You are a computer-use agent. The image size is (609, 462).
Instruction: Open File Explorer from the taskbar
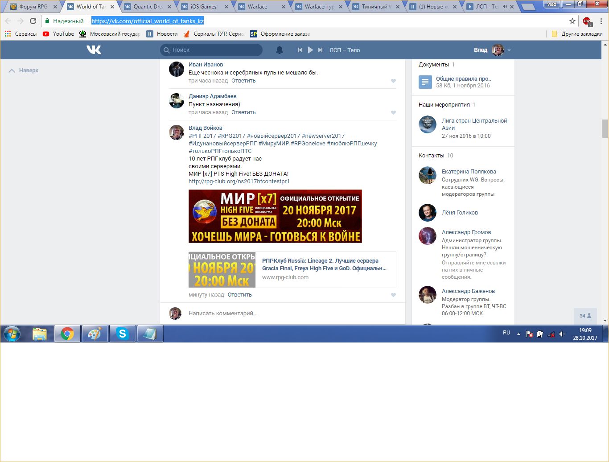[x=40, y=334]
